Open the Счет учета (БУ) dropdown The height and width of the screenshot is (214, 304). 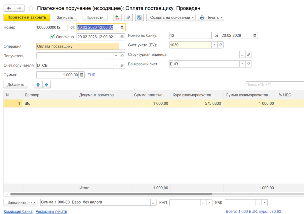[x=214, y=45]
